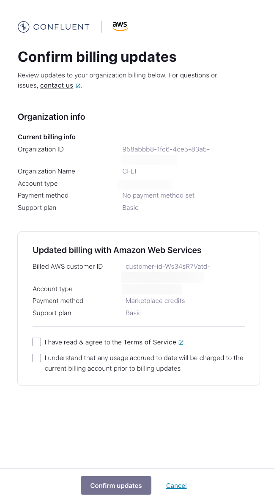Click the Cancel link
The image size is (274, 501).
coord(176,485)
